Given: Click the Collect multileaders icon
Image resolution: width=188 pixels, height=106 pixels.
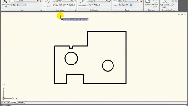Looking at the screenshot, I should click(x=99, y=5).
